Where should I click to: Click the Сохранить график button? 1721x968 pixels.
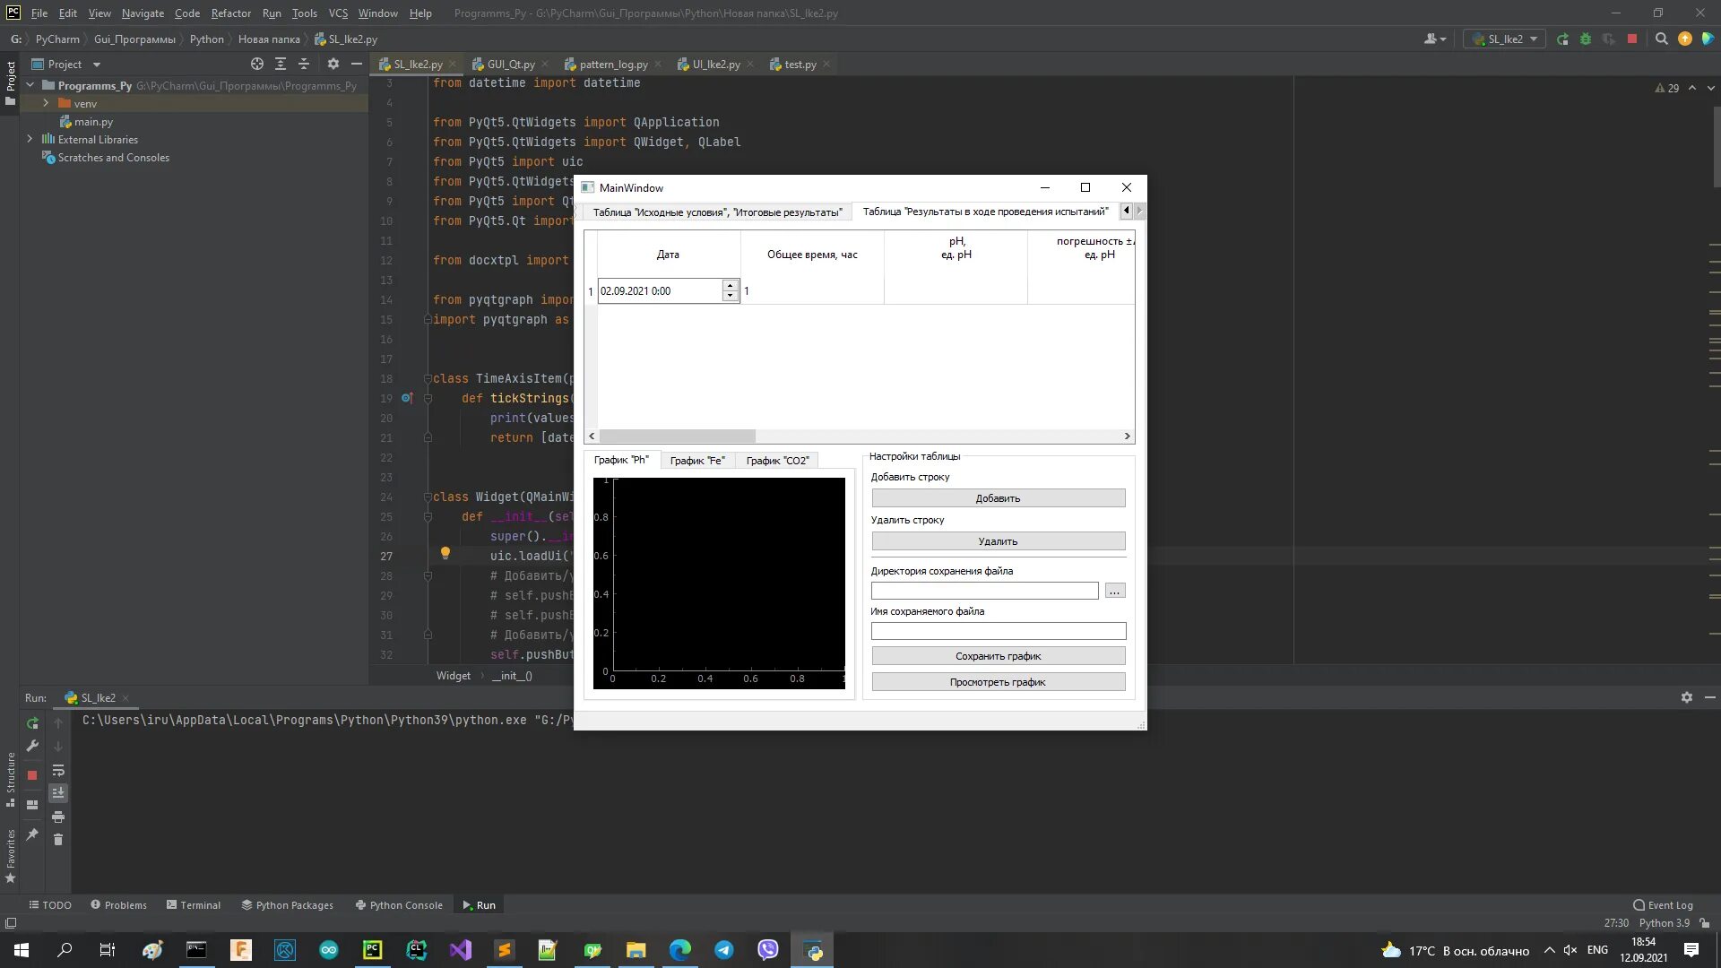998,656
